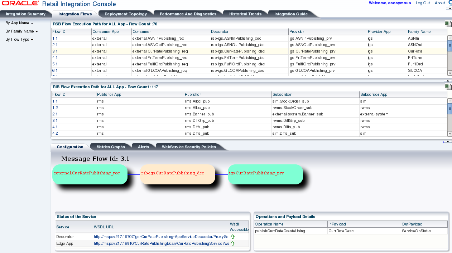Image resolution: width=452 pixels, height=253 pixels.
Task: Switch to the Metrics Graphs sub-tab
Action: click(111, 147)
